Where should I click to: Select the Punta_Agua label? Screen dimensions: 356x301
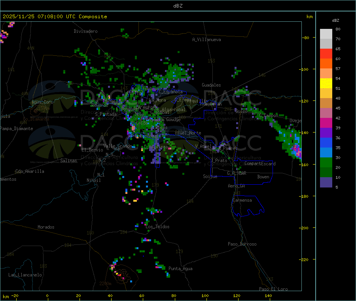(x=180, y=269)
